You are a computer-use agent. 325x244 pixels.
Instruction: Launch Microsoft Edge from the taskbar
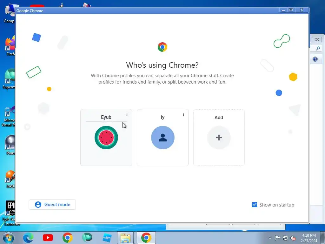(x=28, y=238)
